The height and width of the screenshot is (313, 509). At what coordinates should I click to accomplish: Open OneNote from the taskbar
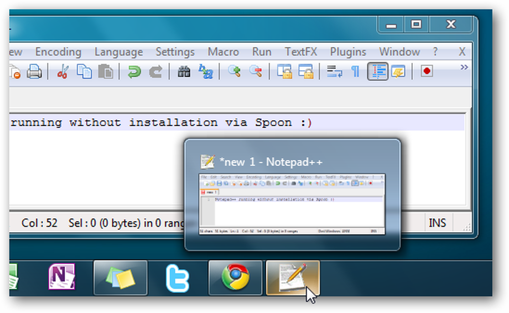tap(62, 277)
